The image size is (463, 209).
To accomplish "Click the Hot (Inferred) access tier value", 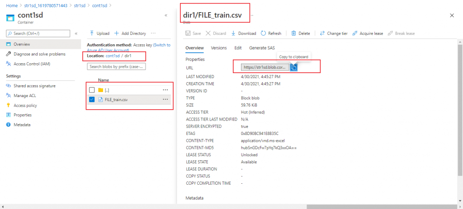I will 253,112.
